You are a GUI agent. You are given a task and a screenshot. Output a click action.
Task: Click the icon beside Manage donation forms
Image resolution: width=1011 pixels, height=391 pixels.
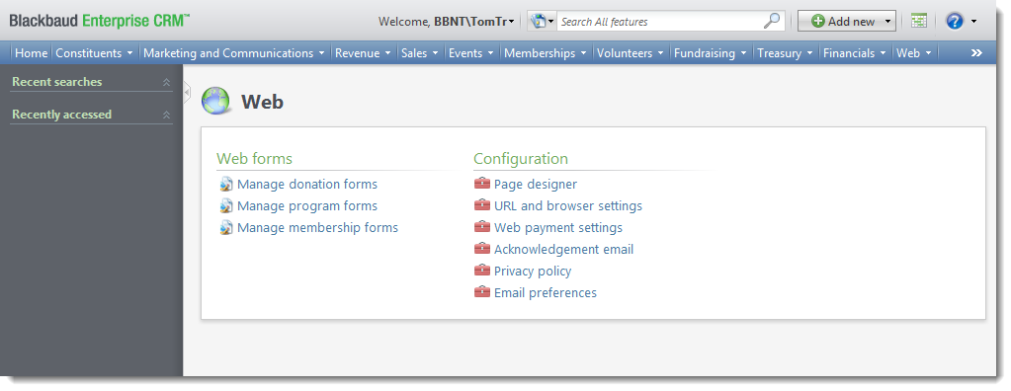pyautogui.click(x=225, y=185)
